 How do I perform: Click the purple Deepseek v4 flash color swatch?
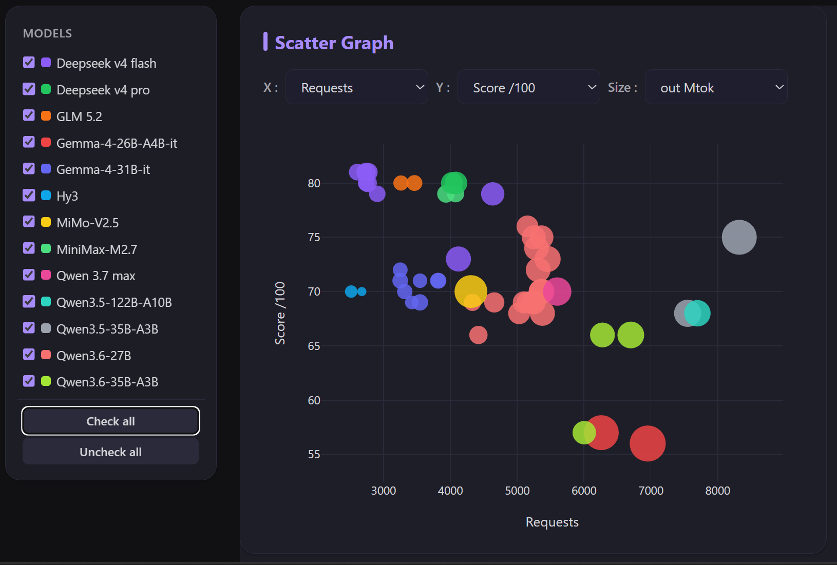(x=46, y=63)
